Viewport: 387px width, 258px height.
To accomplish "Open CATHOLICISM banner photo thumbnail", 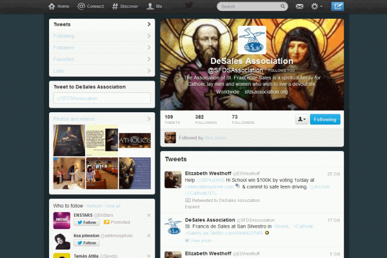I will [x=135, y=140].
